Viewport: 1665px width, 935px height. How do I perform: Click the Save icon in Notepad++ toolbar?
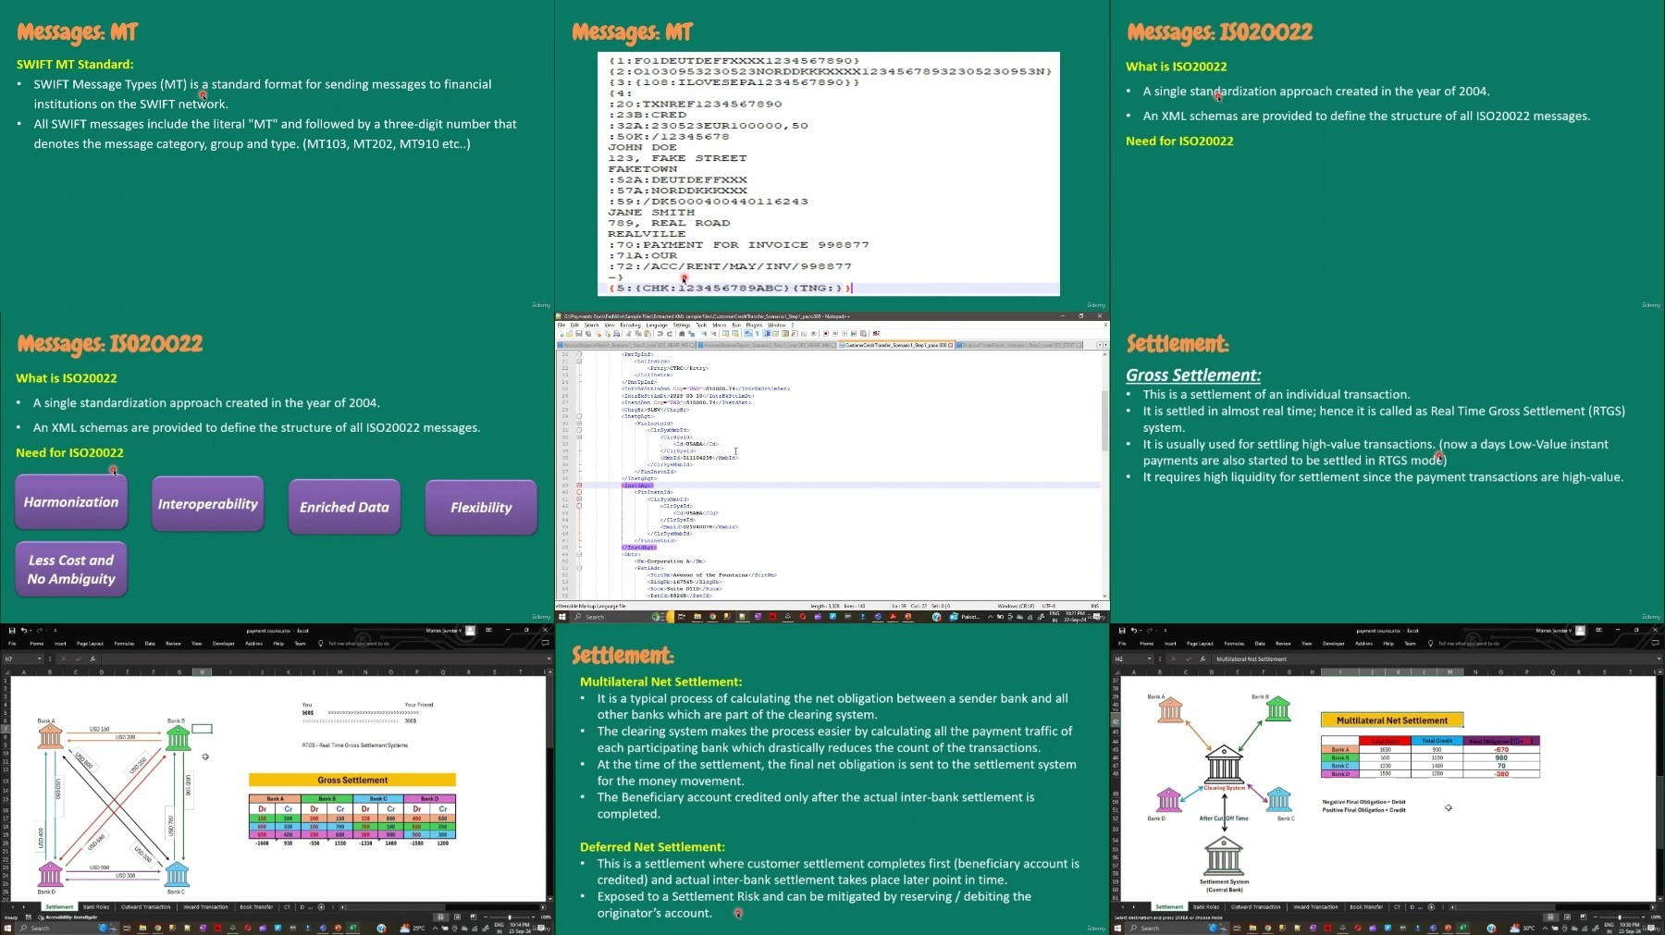click(579, 333)
